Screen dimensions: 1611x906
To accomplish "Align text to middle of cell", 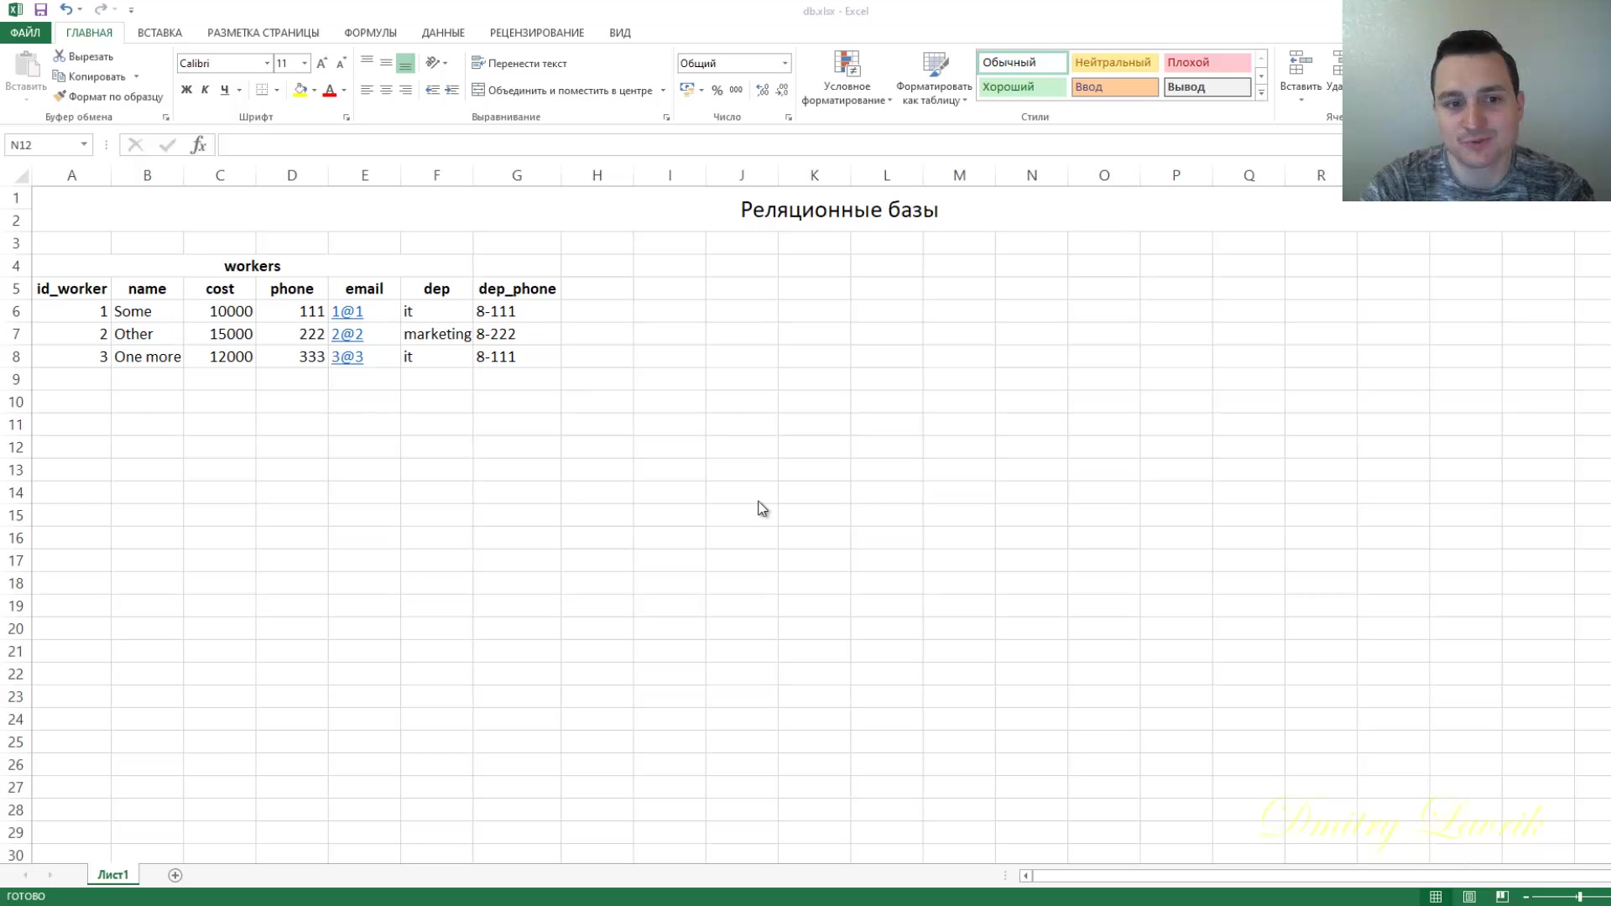I will pos(386,63).
